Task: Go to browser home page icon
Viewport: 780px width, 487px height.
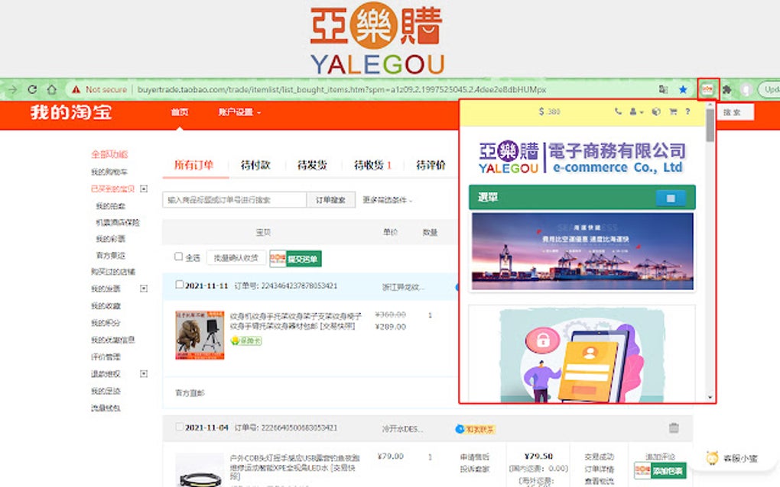Action: point(52,89)
